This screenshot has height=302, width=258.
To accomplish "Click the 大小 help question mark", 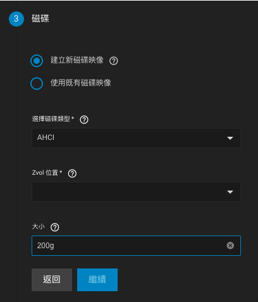I will point(55,227).
